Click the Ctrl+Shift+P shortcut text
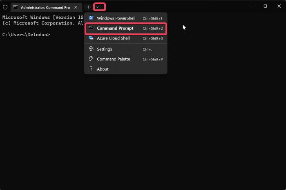 [153, 60]
